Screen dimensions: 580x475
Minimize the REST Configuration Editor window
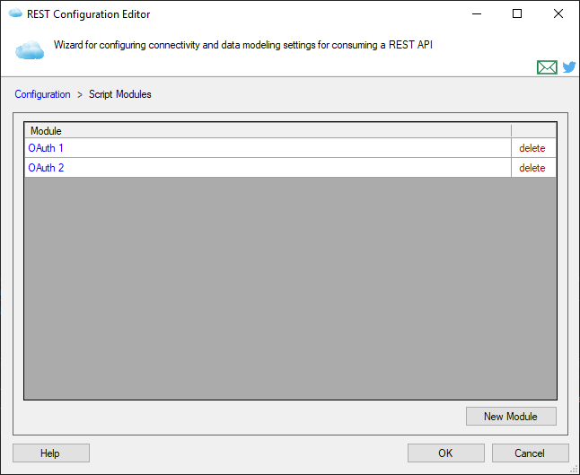(x=477, y=13)
